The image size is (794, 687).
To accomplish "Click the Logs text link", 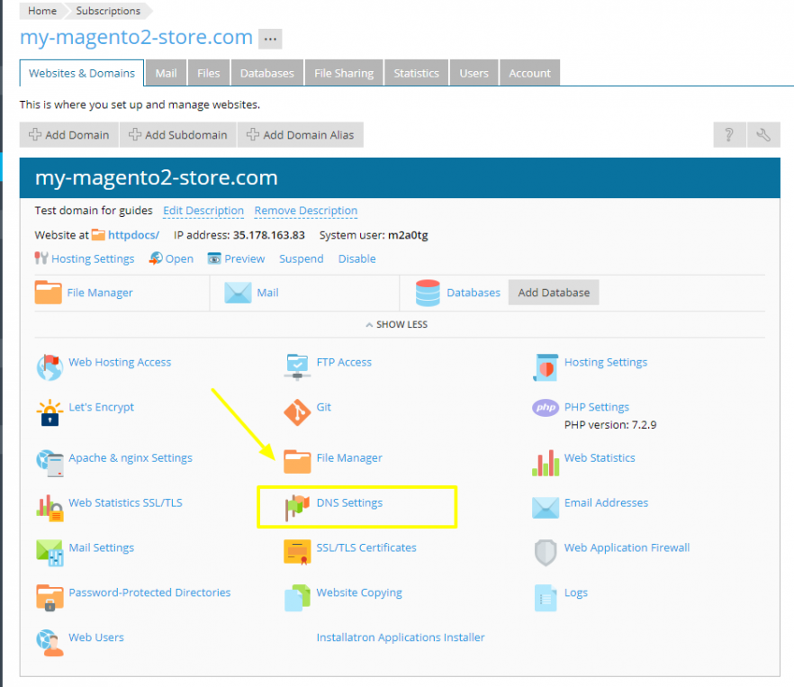I will pos(576,592).
